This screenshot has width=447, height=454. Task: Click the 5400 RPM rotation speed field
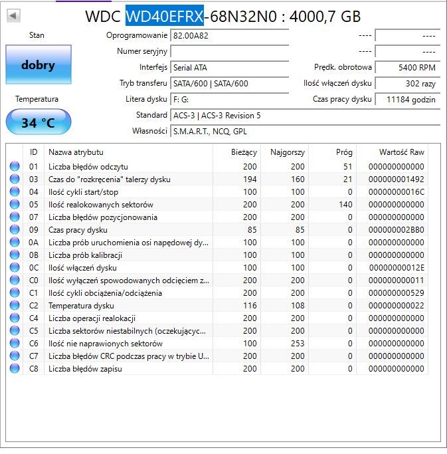pyautogui.click(x=408, y=67)
